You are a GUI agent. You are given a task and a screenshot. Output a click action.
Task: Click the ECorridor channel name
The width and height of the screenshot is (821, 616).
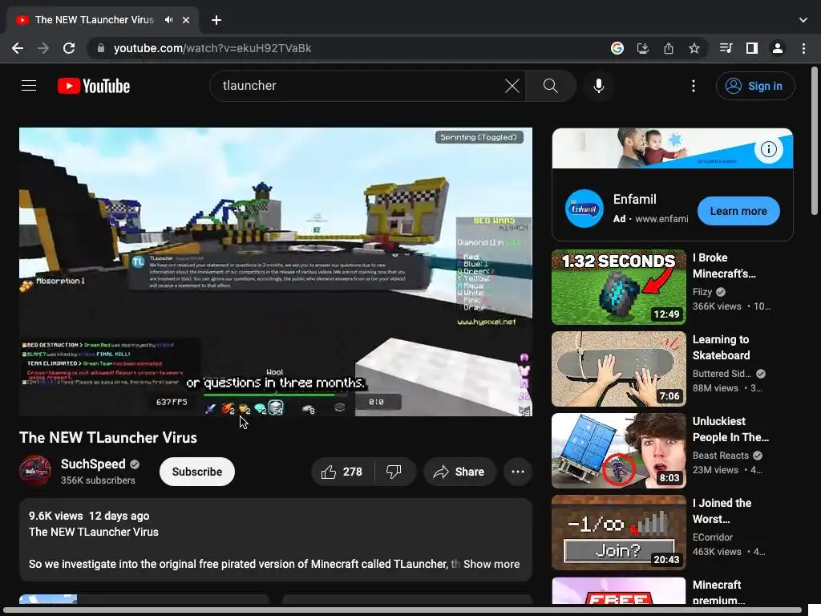[713, 537]
